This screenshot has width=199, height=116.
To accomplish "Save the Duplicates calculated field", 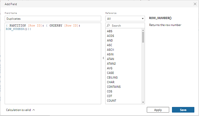I will pos(183,110).
